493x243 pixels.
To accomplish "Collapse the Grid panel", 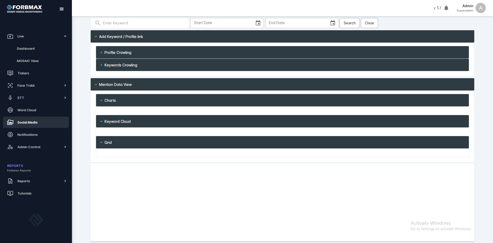I will click(282, 143).
